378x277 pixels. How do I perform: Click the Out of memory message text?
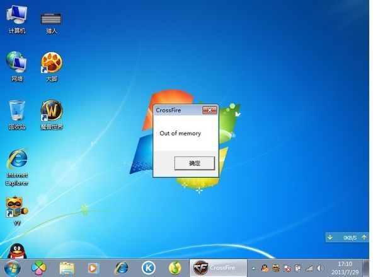[180, 133]
